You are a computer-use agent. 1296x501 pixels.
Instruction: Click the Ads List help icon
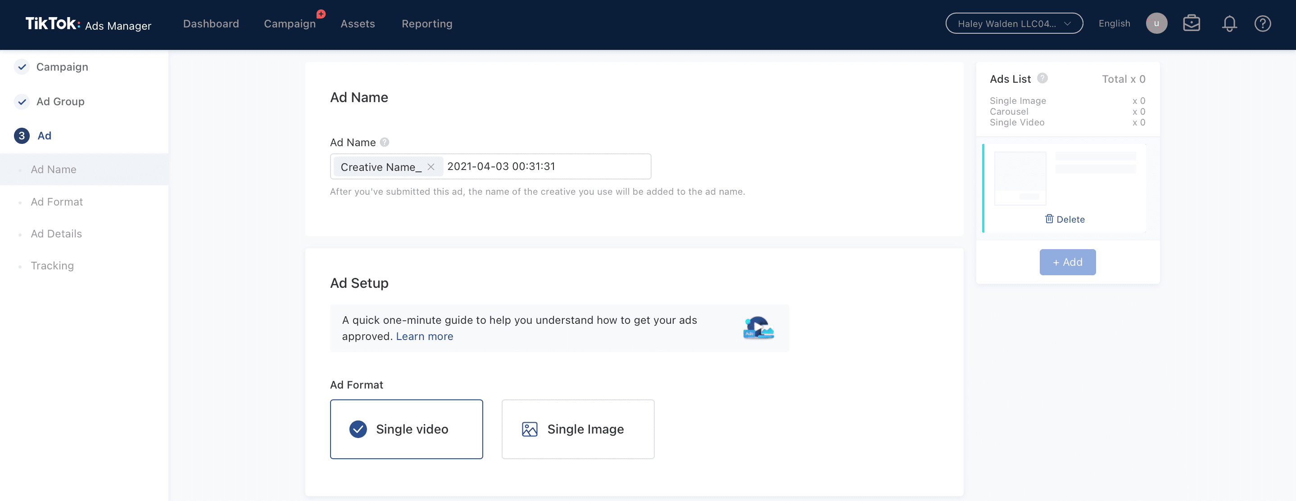[1042, 78]
